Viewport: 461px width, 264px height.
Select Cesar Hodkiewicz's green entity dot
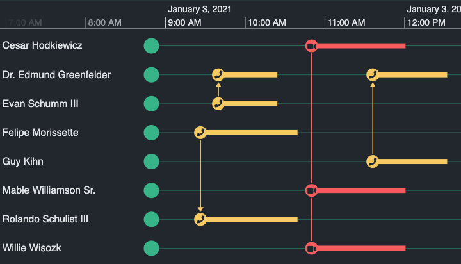click(151, 46)
